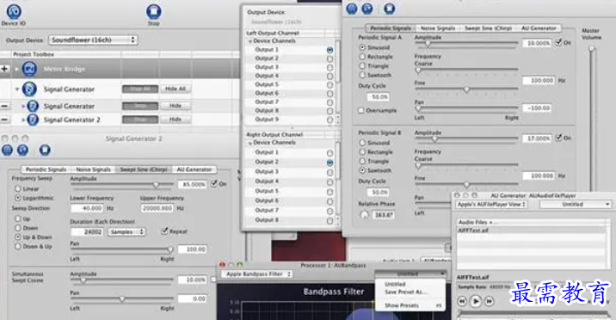Expand the Signal Generator 2 row
Screen dimensions: 616x320
[x=22, y=120]
